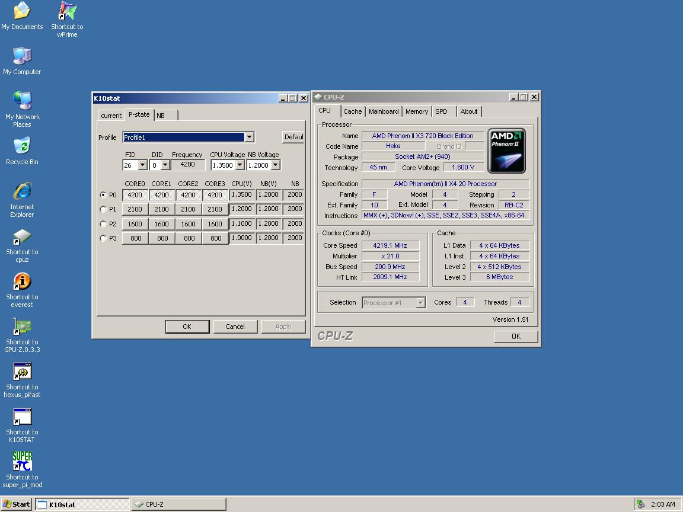
Task: Click the Start button on taskbar
Action: pyautogui.click(x=17, y=504)
